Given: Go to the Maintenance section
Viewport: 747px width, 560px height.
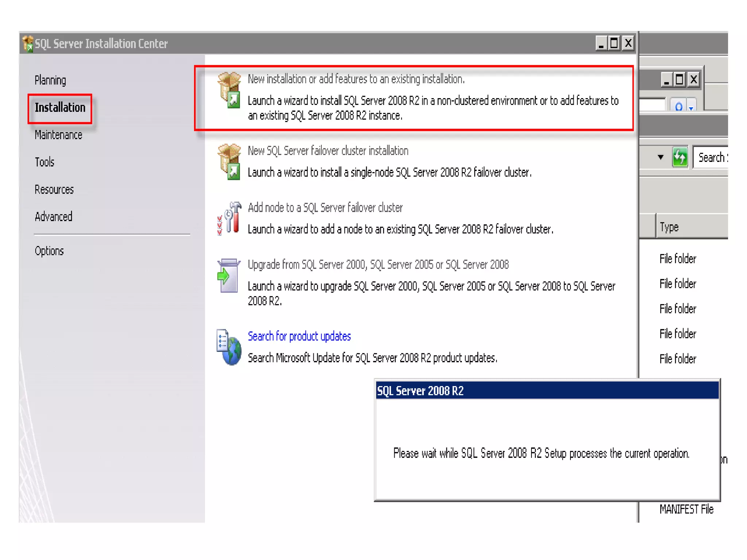Looking at the screenshot, I should 58,135.
